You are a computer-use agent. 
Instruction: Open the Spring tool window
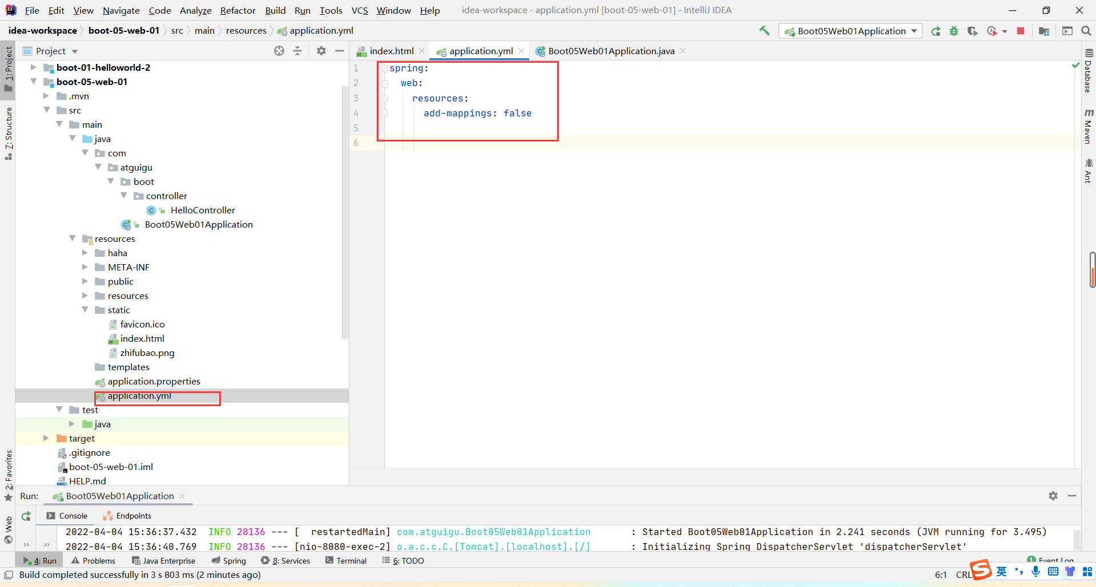(228, 561)
